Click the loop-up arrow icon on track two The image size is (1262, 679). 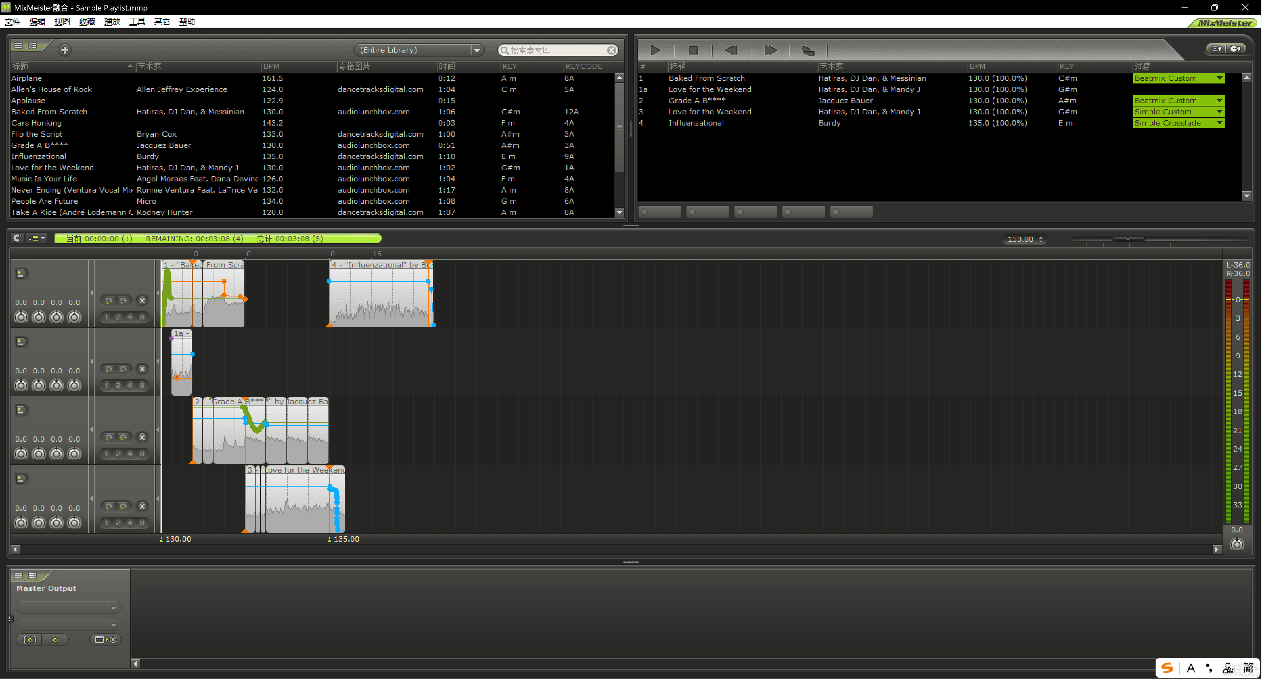[109, 369]
